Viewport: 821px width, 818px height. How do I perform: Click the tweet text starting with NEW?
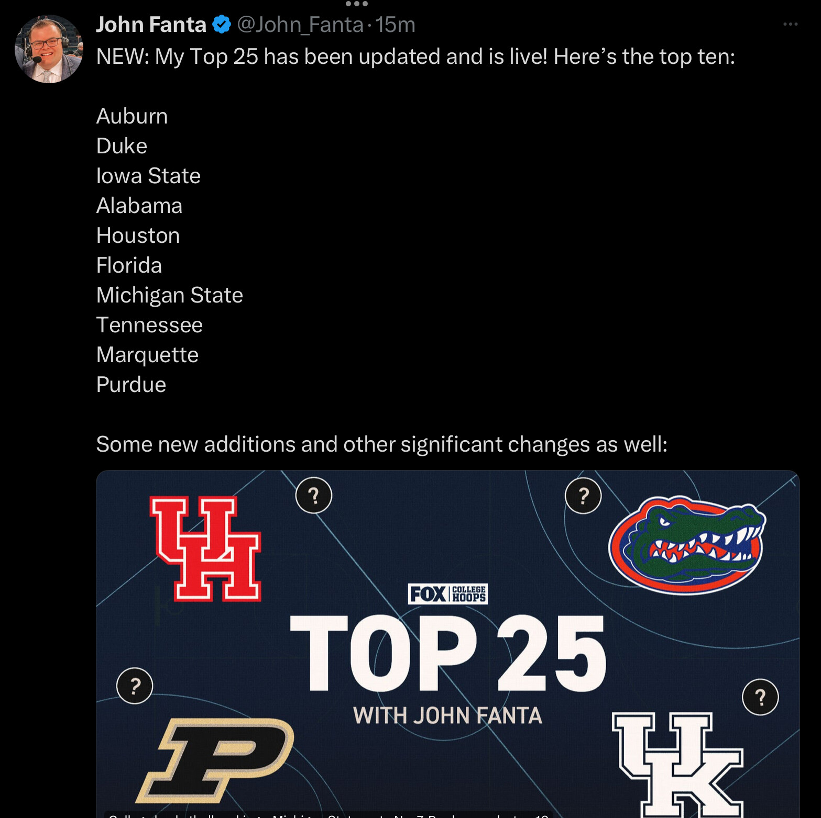point(415,57)
